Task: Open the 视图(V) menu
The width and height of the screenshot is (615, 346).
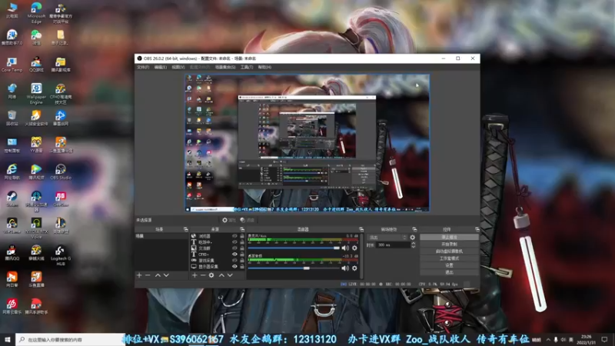Action: [x=178, y=68]
